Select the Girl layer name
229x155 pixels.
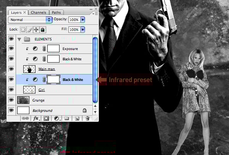coord(42,90)
